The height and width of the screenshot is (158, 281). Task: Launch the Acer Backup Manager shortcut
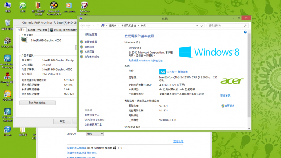pyautogui.click(x=7, y=62)
